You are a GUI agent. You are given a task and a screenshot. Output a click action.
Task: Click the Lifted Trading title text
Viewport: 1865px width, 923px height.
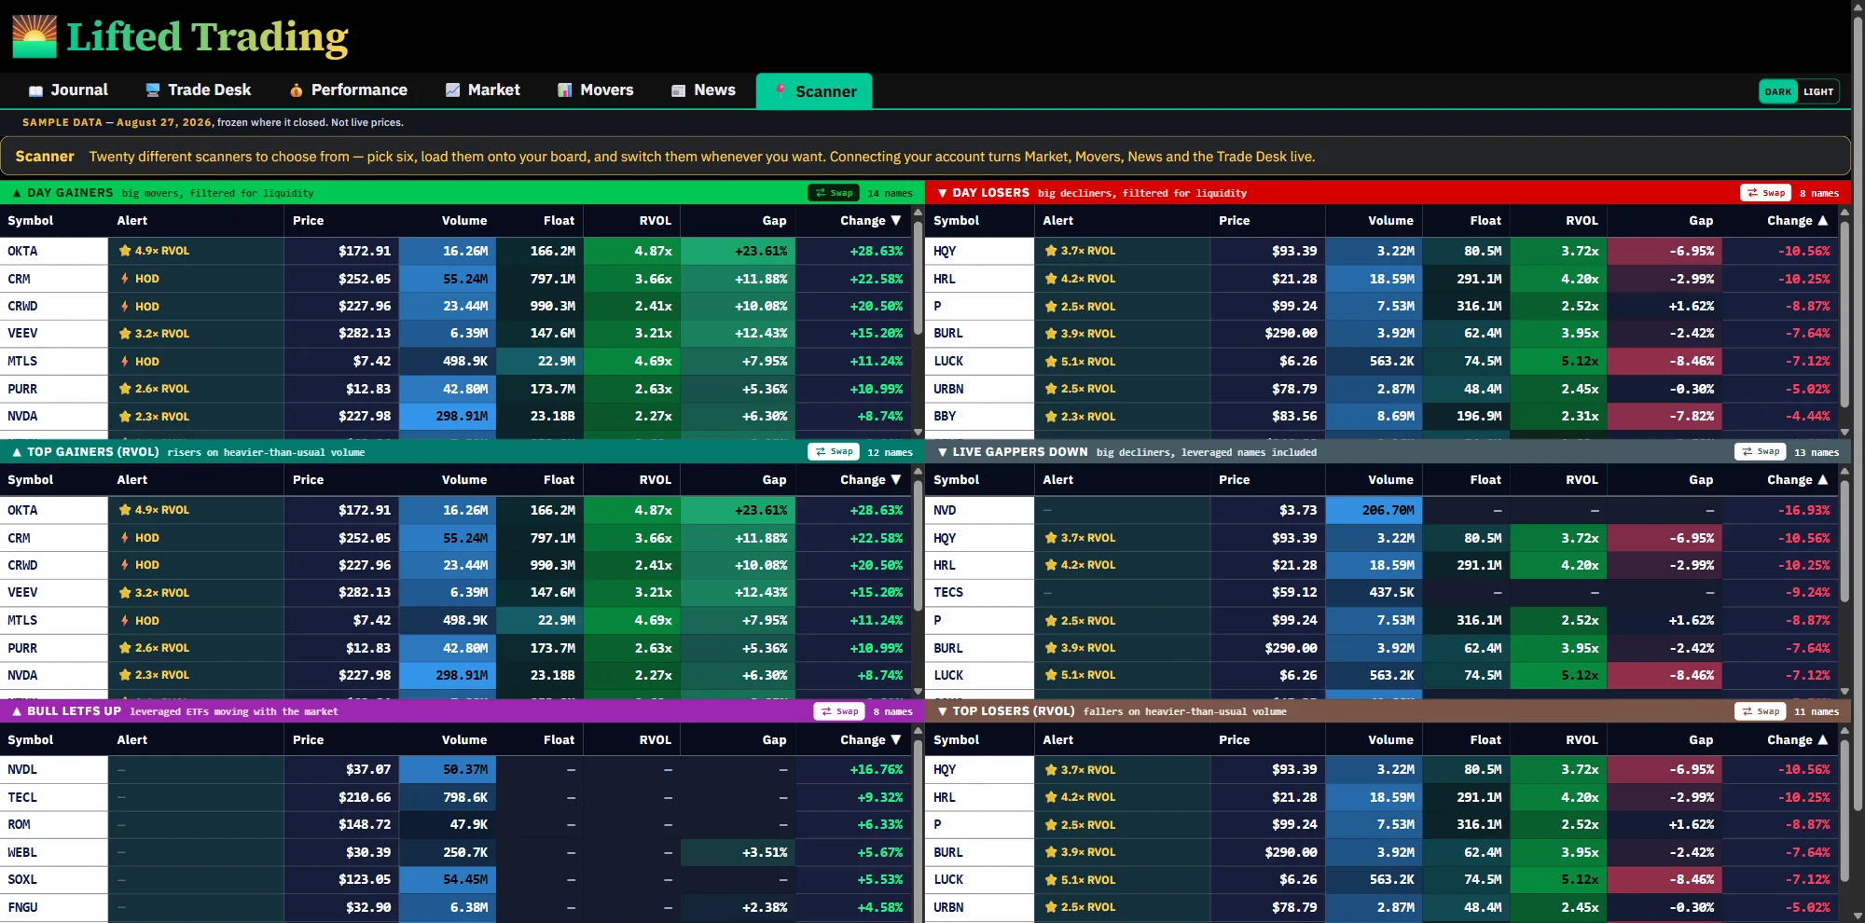pos(207,37)
